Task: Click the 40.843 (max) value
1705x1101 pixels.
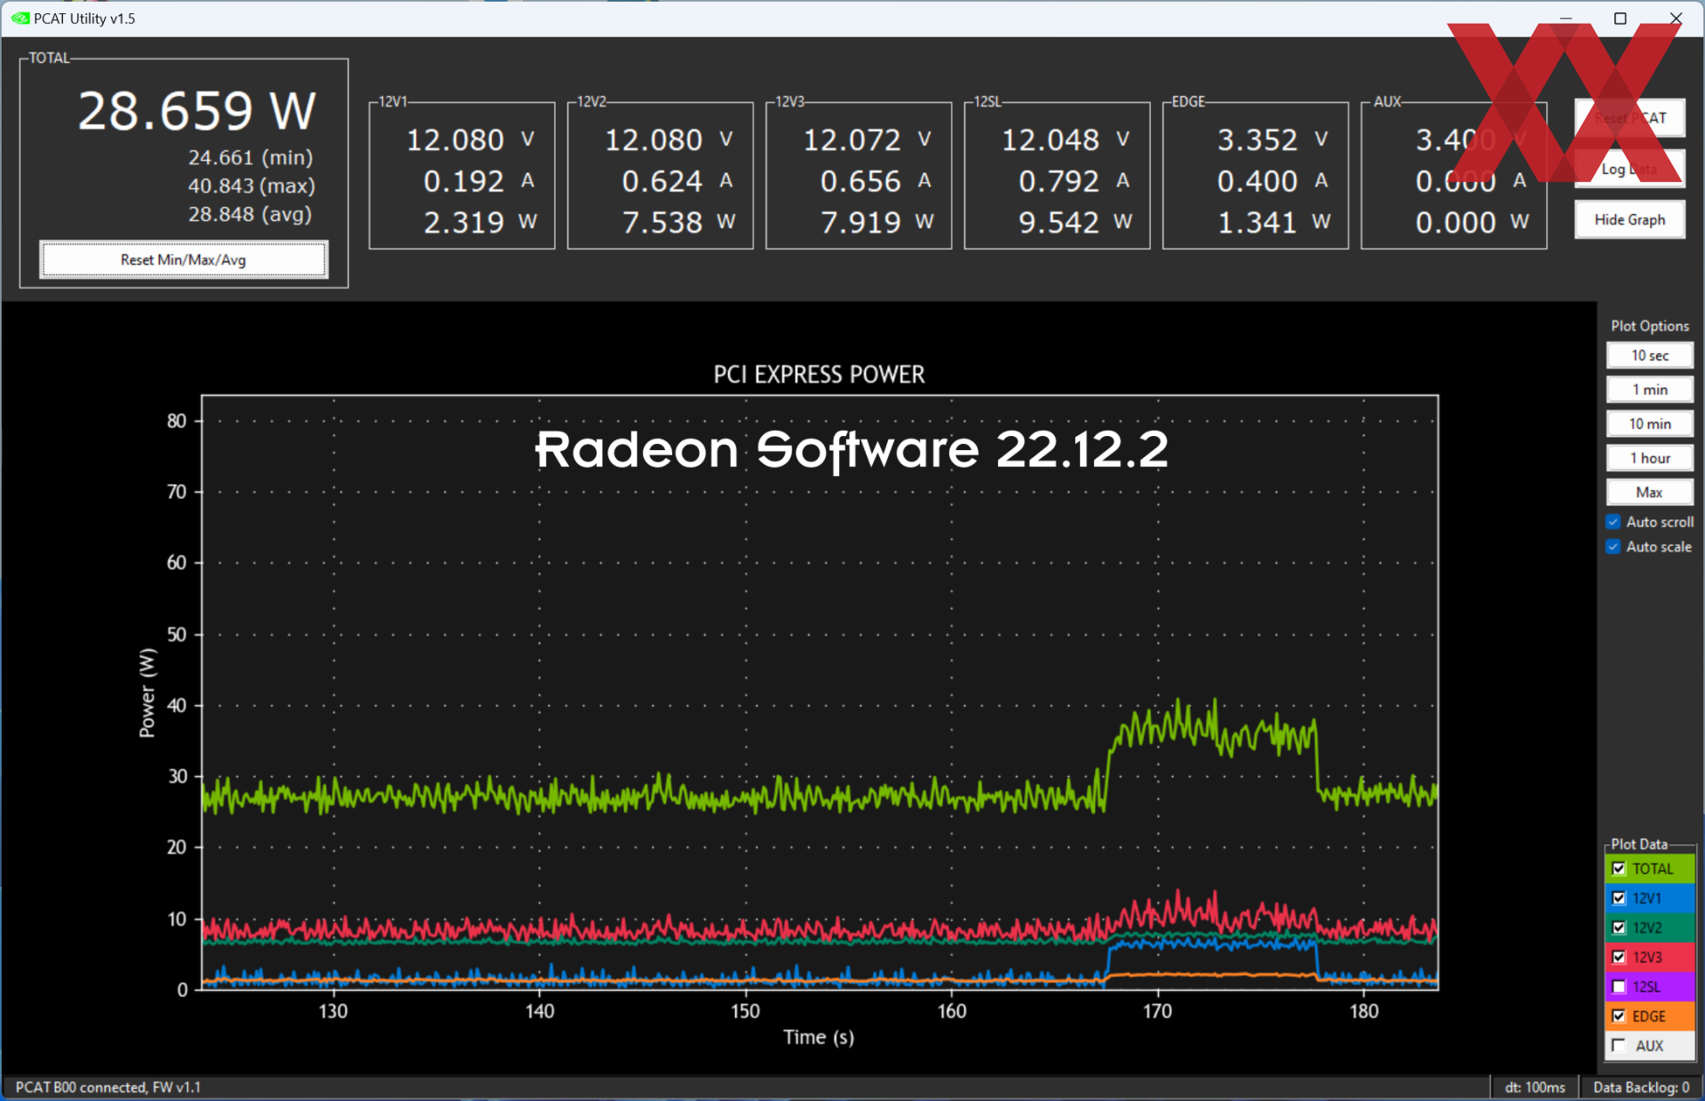Action: pos(251,186)
